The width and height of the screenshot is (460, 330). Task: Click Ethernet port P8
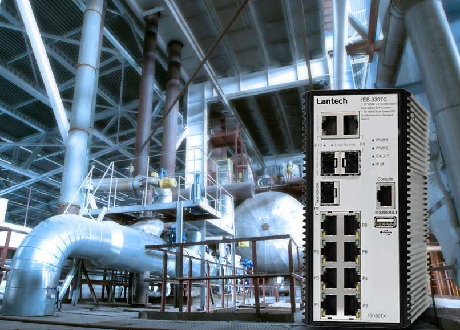(351, 225)
